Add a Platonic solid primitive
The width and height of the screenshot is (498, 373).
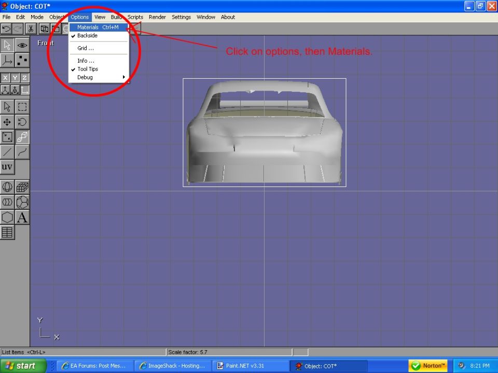point(22,202)
